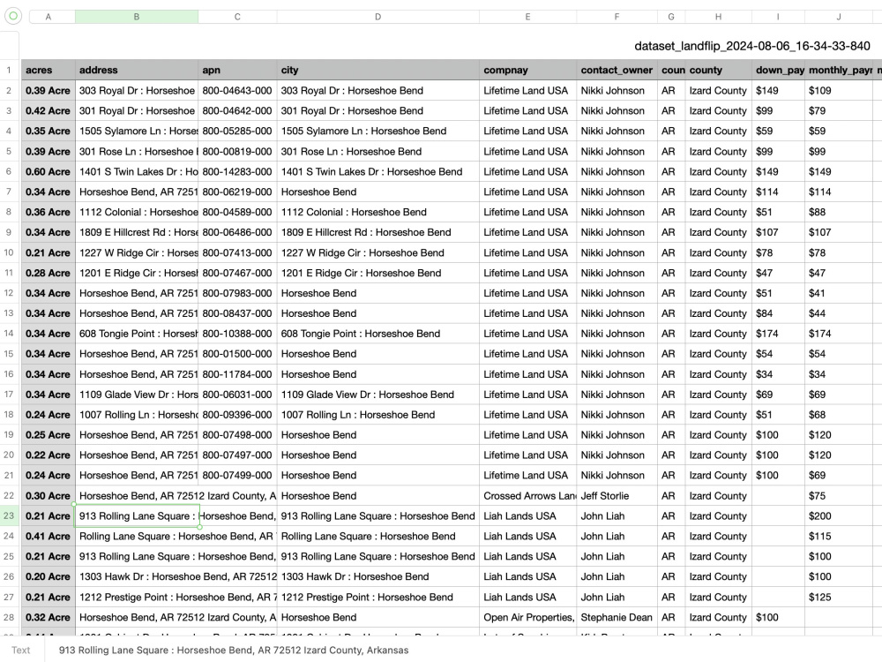The height and width of the screenshot is (662, 882).
Task: Select down payment cell $107
Action: point(779,232)
